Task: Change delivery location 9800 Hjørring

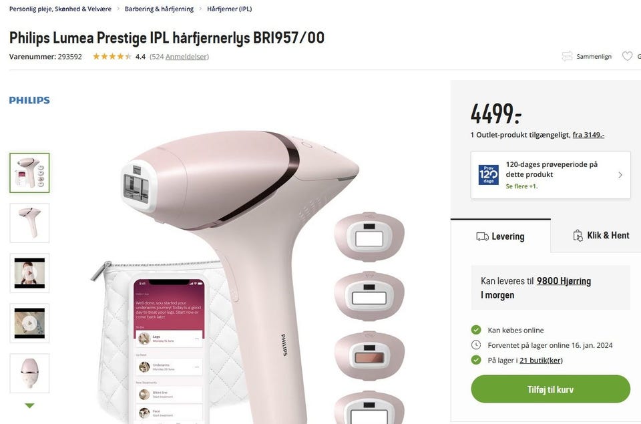Action: point(564,281)
